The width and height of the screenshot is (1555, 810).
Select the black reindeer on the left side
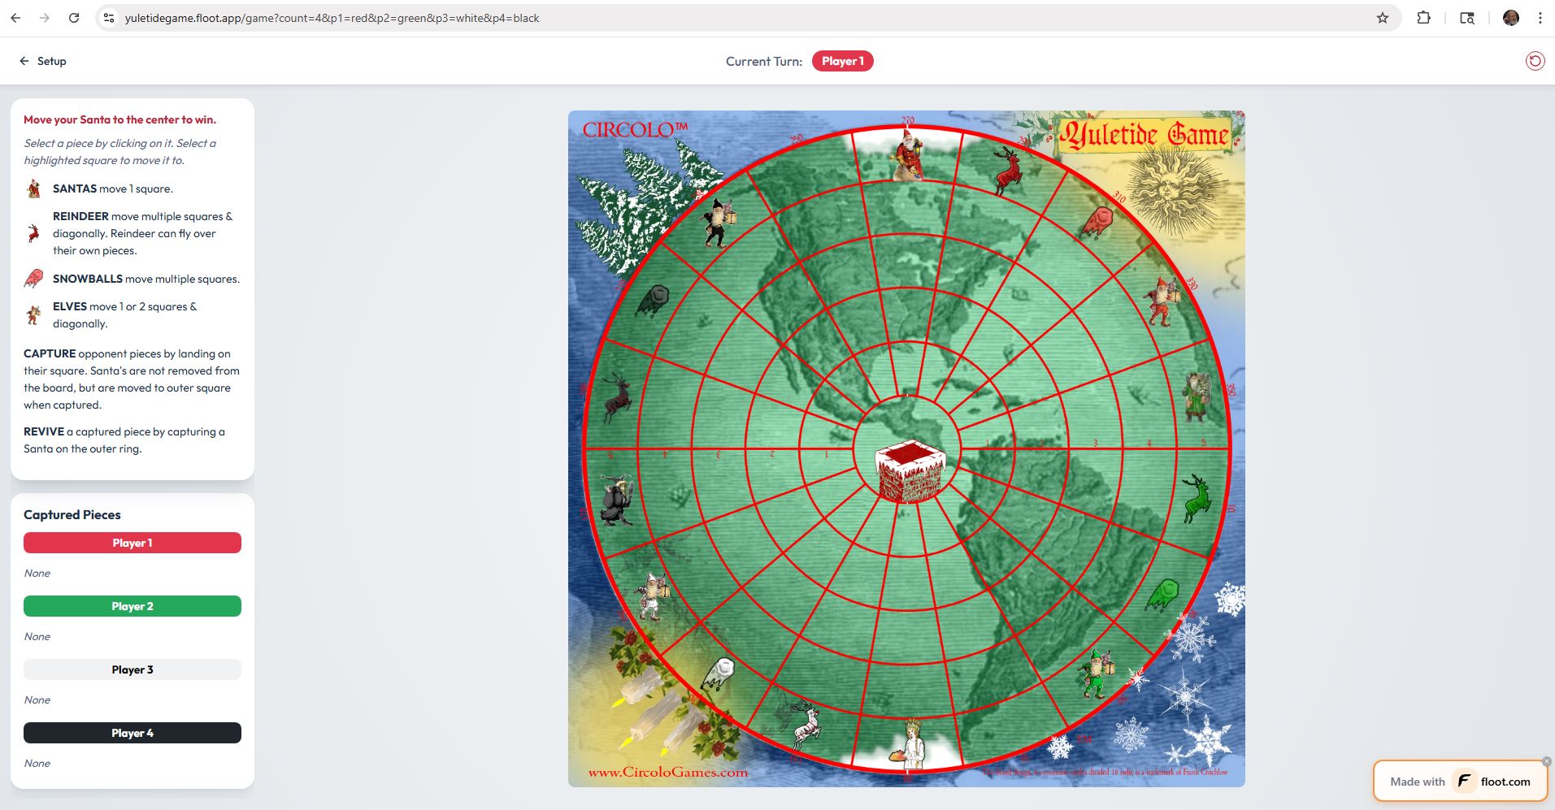click(618, 398)
